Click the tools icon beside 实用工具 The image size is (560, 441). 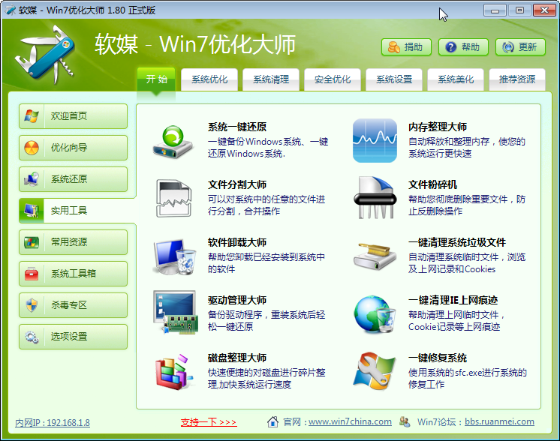[32, 211]
